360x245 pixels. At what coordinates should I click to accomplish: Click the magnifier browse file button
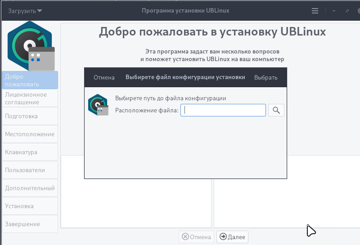(276, 110)
